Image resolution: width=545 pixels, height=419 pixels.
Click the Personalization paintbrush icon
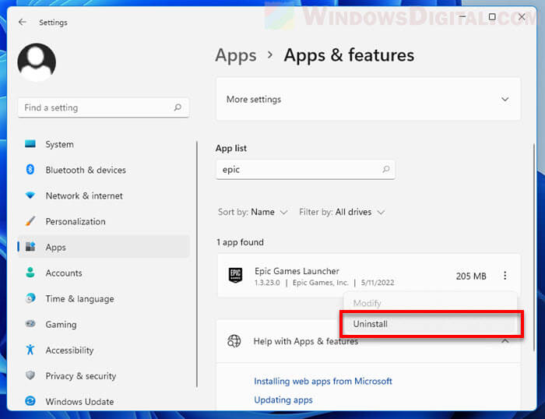tap(30, 221)
